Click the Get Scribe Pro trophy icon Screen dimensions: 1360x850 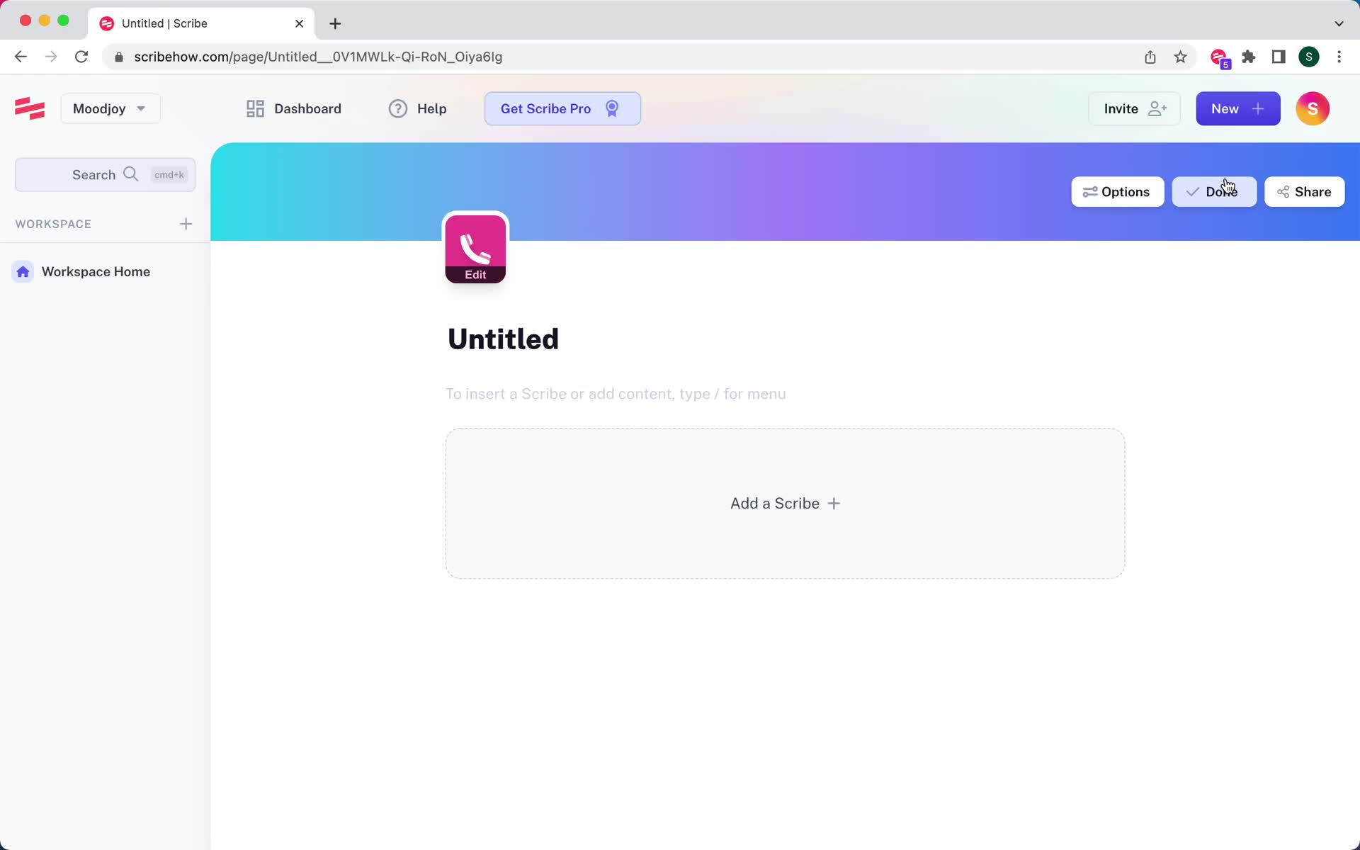(613, 108)
